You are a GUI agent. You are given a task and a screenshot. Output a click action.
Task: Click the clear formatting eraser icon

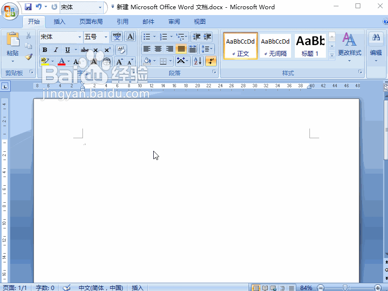[121, 50]
